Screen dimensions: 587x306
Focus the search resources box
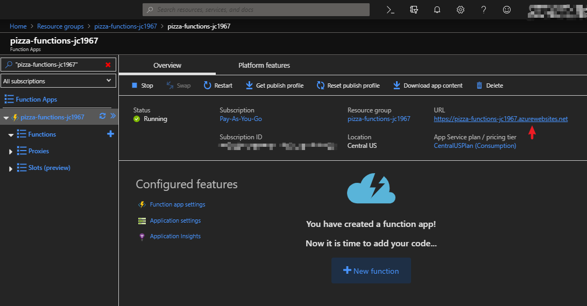point(256,10)
